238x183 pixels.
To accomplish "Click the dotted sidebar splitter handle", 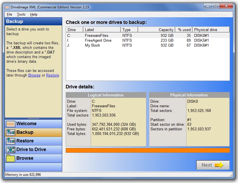I will pos(33,119).
